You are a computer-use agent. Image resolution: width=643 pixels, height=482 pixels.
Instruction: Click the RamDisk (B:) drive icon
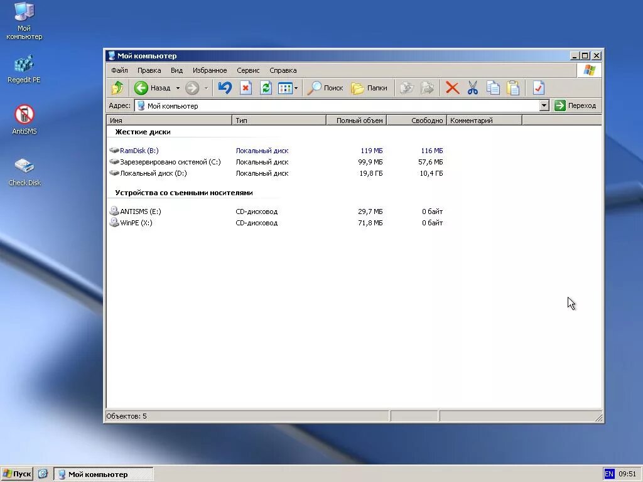[x=114, y=151]
